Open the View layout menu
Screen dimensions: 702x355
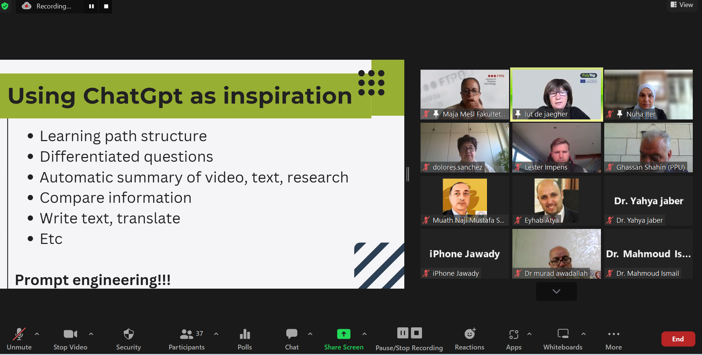682,5
